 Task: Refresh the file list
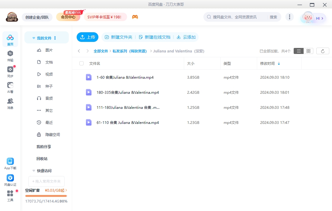pyautogui.click(x=323, y=51)
